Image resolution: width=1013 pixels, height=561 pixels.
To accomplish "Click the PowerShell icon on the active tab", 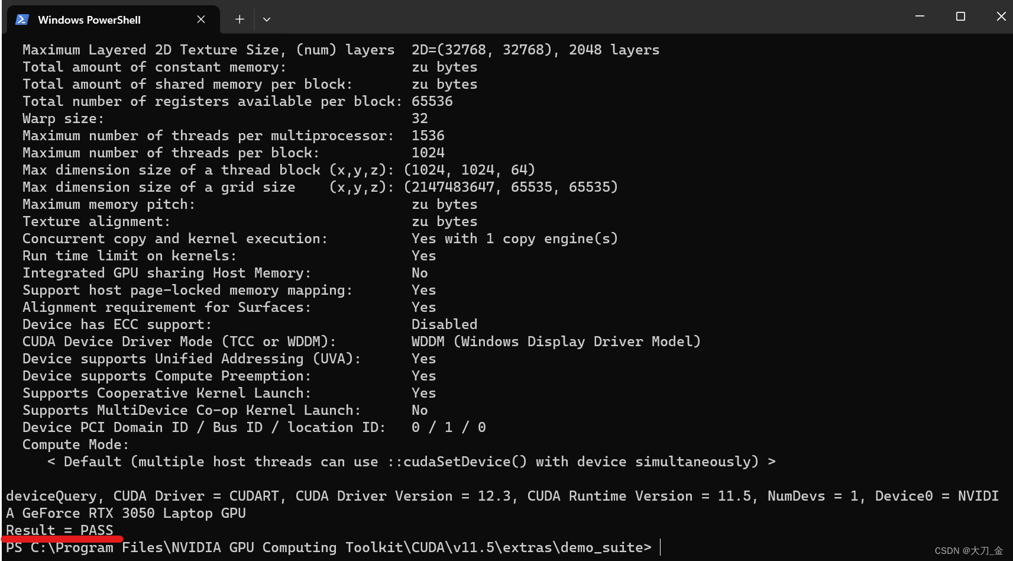I will tap(22, 19).
